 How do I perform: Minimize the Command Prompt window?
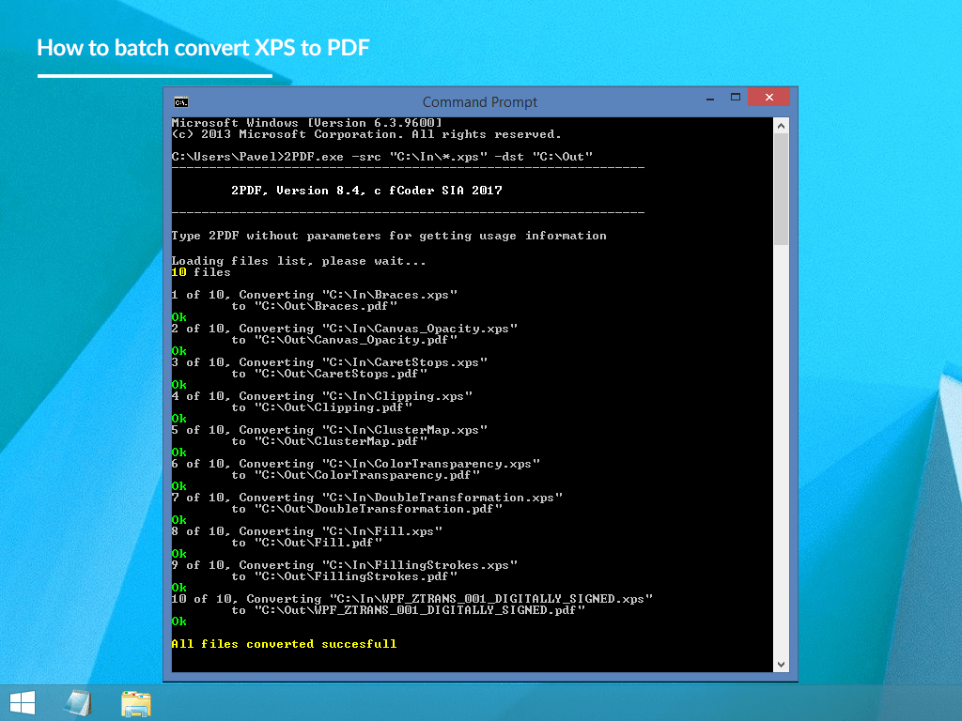pos(710,98)
